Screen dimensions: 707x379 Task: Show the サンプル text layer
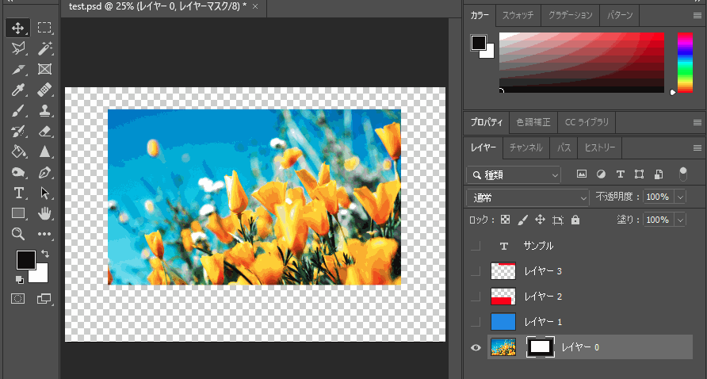pos(476,246)
